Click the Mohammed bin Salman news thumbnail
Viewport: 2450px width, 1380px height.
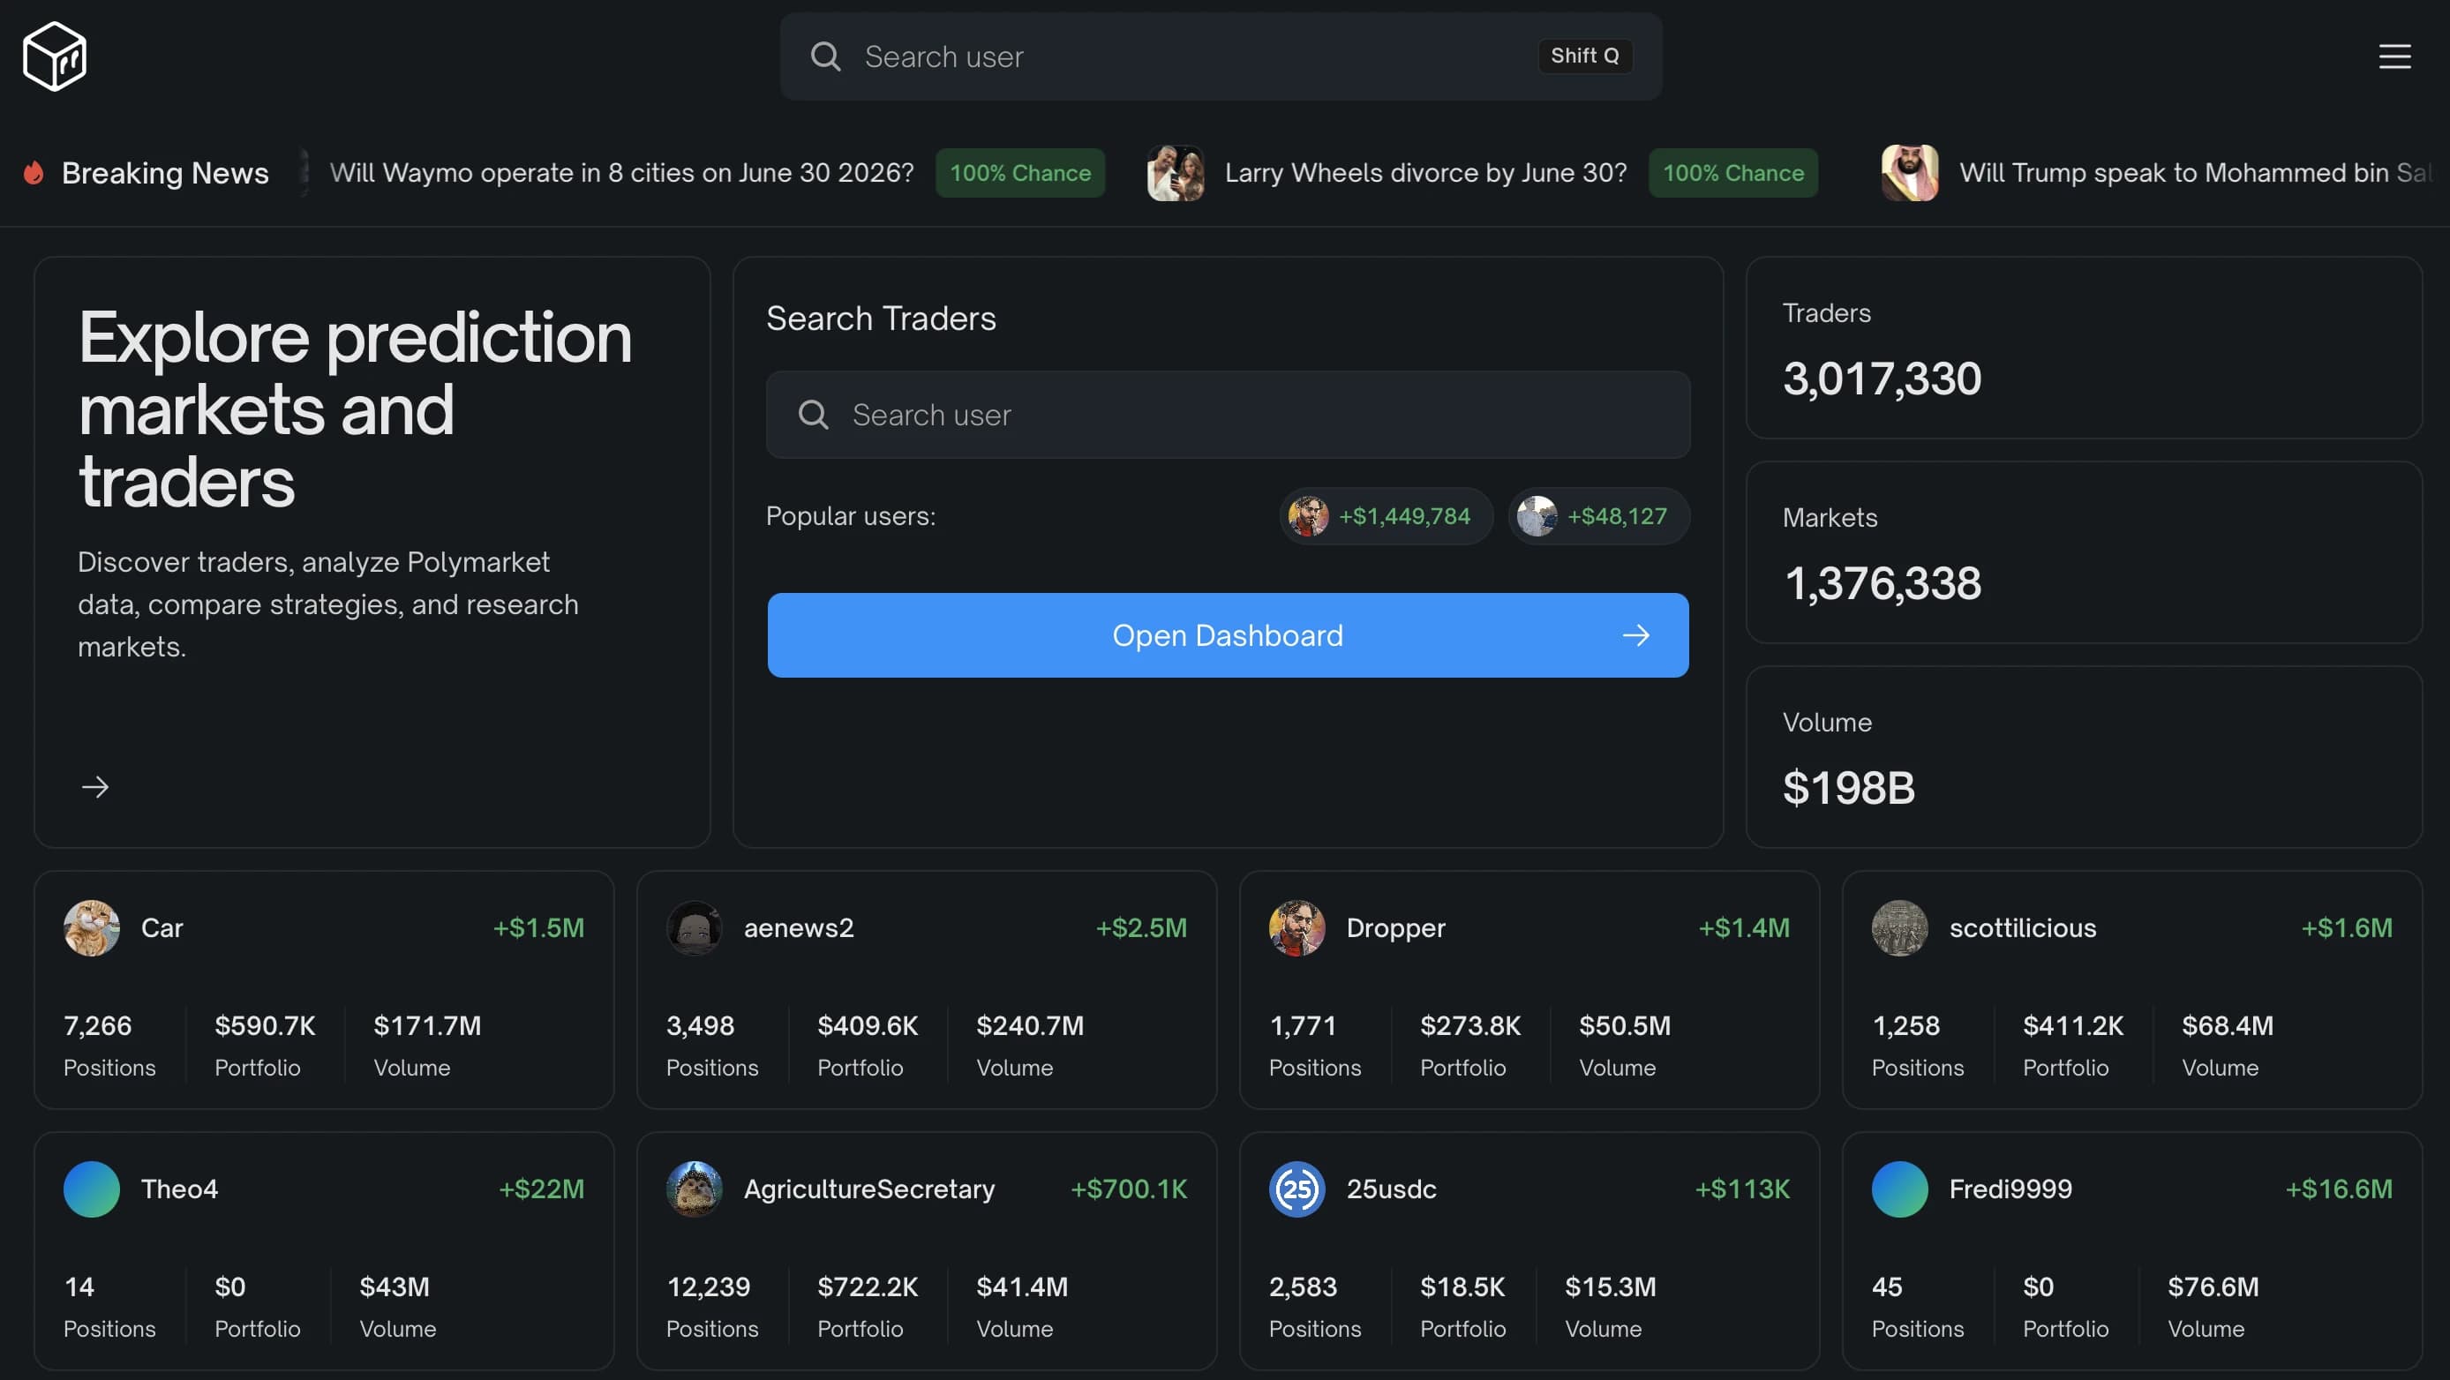(1910, 172)
